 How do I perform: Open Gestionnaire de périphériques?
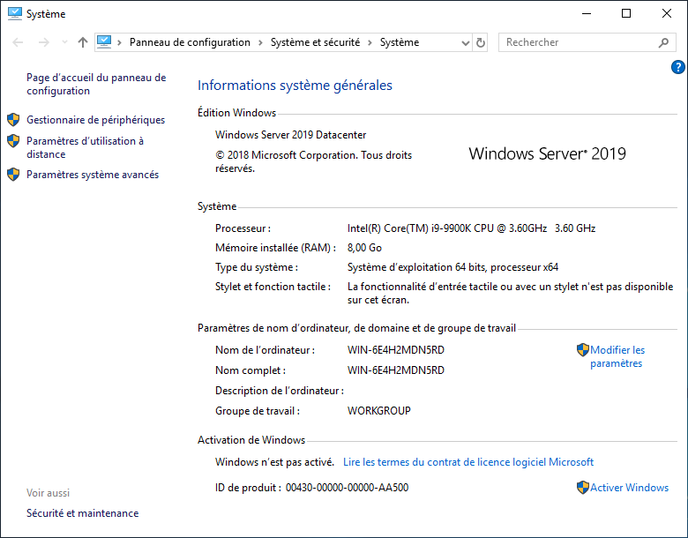pos(95,120)
